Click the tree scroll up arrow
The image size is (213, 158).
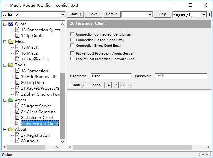(62, 24)
